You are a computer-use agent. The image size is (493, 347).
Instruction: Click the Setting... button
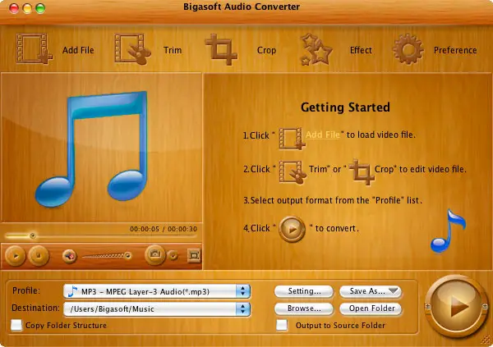click(x=304, y=291)
